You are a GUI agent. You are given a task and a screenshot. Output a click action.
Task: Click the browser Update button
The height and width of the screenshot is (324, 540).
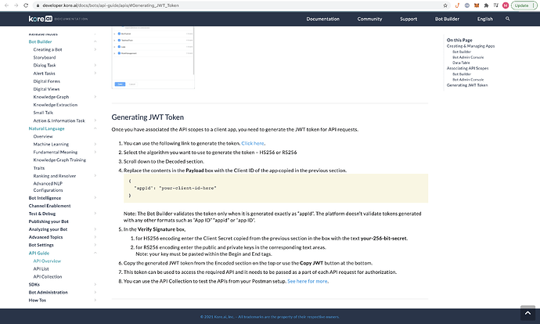tap(523, 5)
